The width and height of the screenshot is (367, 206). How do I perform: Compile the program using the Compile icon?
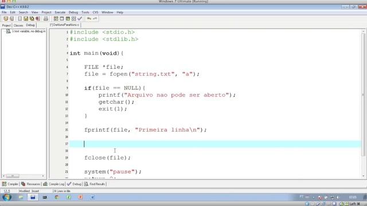56,18
